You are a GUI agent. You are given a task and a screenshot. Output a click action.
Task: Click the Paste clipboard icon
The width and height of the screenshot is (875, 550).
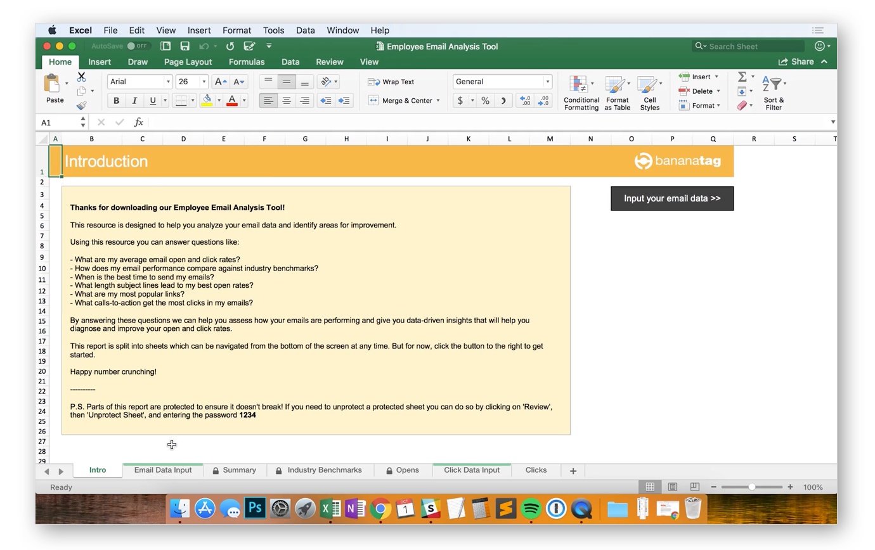(52, 84)
